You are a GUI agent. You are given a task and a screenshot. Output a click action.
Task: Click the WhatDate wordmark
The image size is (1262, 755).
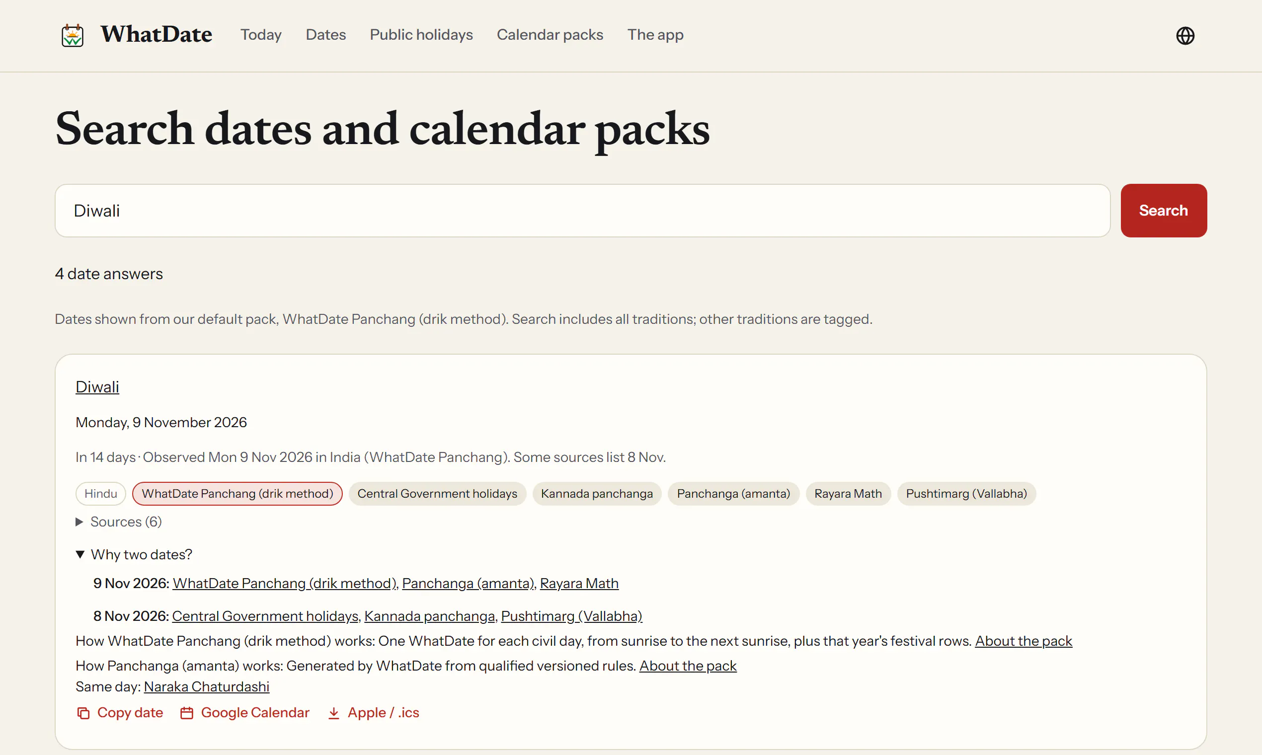[x=156, y=35]
